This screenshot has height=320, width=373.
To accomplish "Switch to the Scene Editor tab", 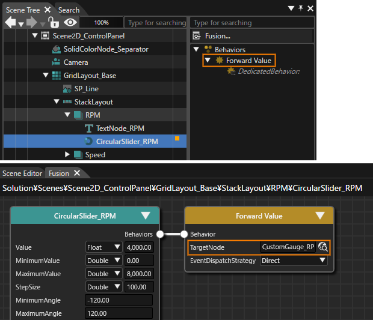I will pos(22,174).
